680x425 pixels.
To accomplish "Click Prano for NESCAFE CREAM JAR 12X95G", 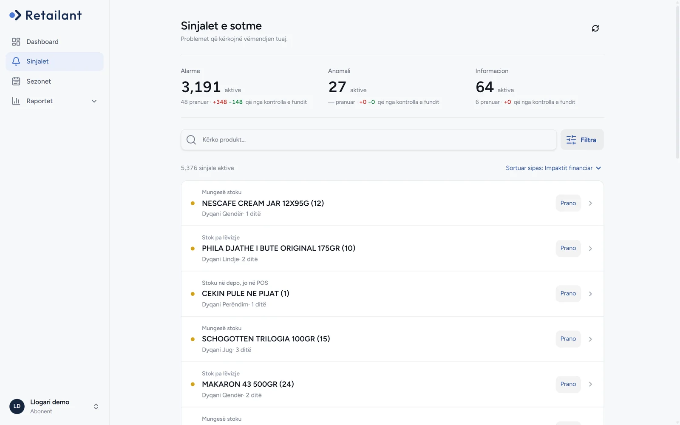I will click(x=568, y=203).
